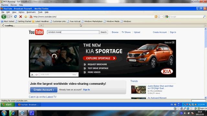Click the RSS feed icon in address bar
The width and height of the screenshot is (207, 116).
point(156,17)
